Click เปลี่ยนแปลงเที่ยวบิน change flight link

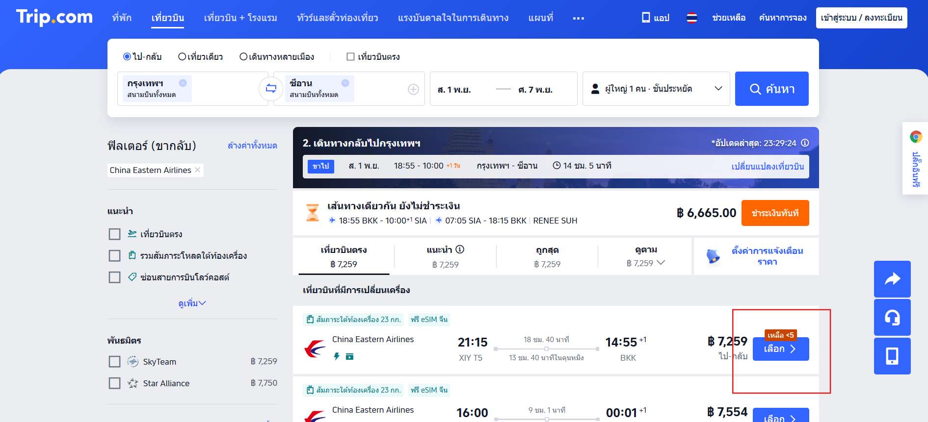(x=768, y=167)
